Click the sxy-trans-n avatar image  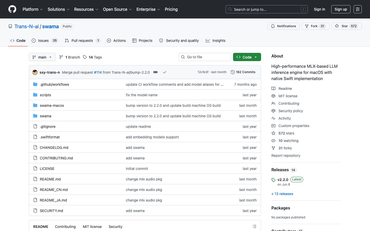tap(35, 72)
